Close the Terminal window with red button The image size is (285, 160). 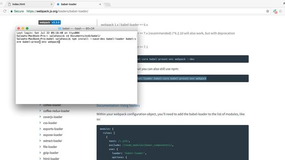(x=19, y=28)
